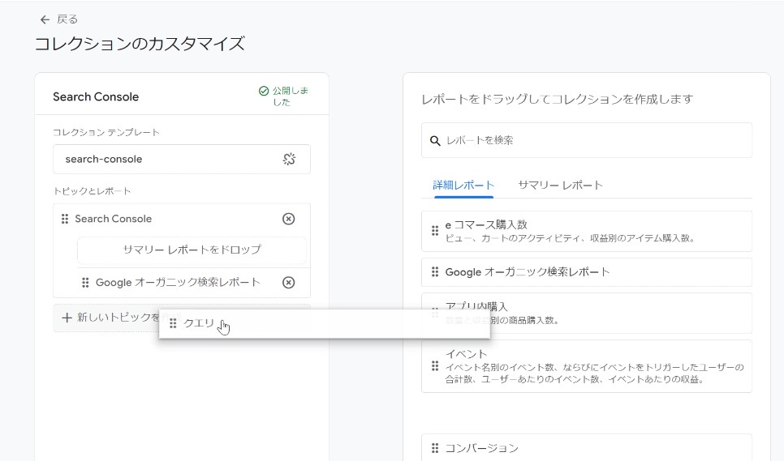Click the 戻る back link text
784x461 pixels.
(x=67, y=19)
